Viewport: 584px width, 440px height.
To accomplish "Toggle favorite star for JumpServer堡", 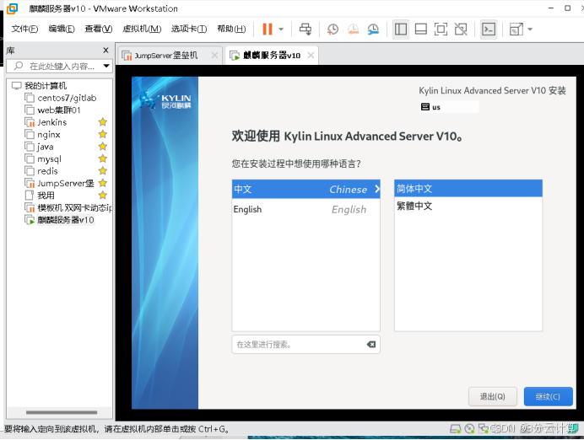I will tap(103, 183).
